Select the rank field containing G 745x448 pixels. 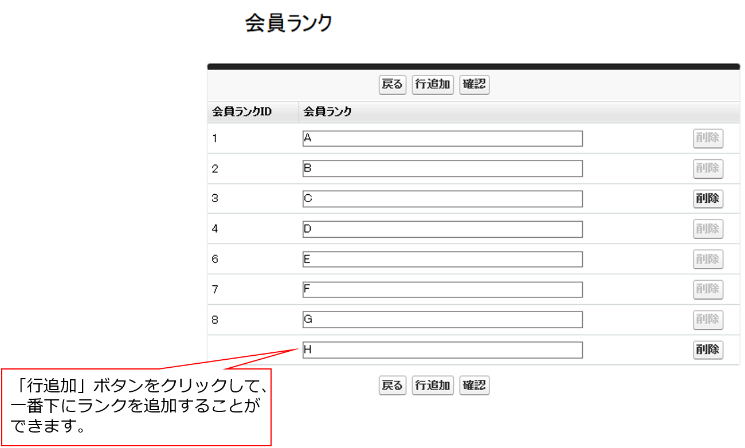(x=442, y=320)
